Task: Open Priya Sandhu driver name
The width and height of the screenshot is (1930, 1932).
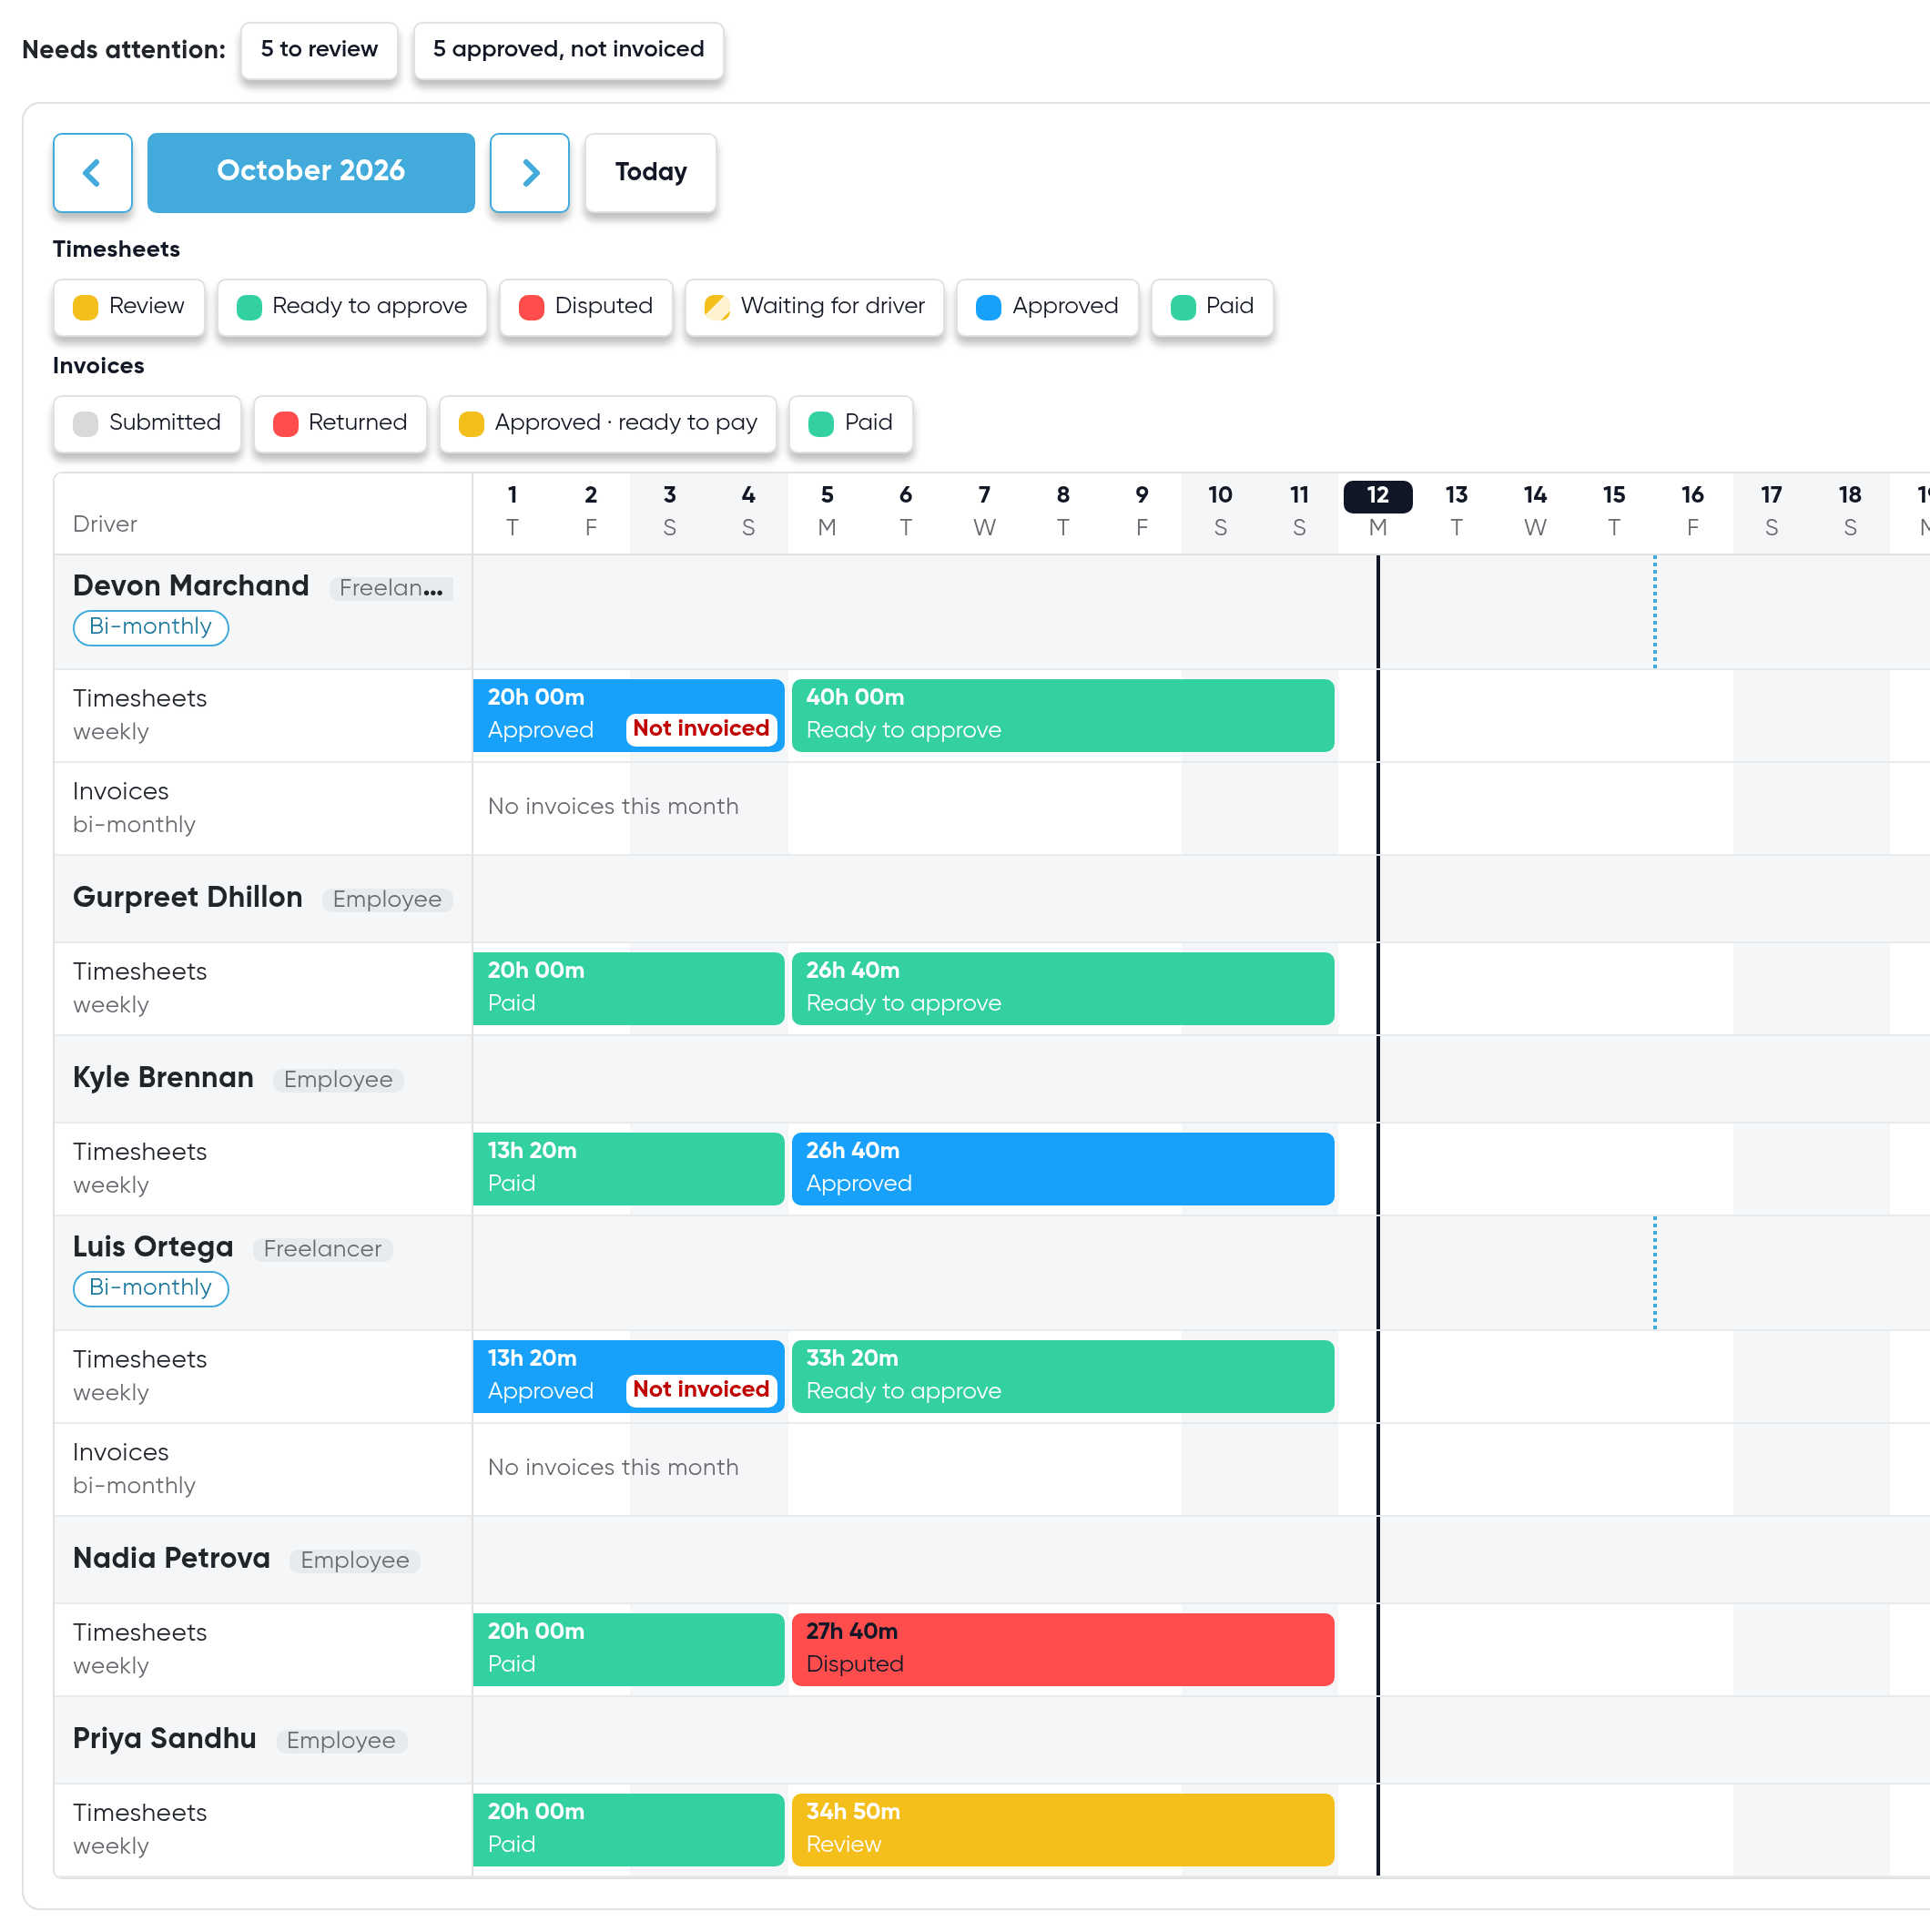Action: click(x=165, y=1738)
